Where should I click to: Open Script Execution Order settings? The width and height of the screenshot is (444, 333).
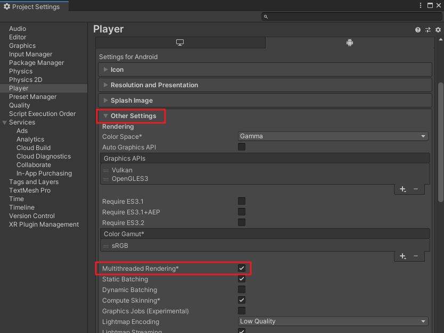pyautogui.click(x=42, y=114)
